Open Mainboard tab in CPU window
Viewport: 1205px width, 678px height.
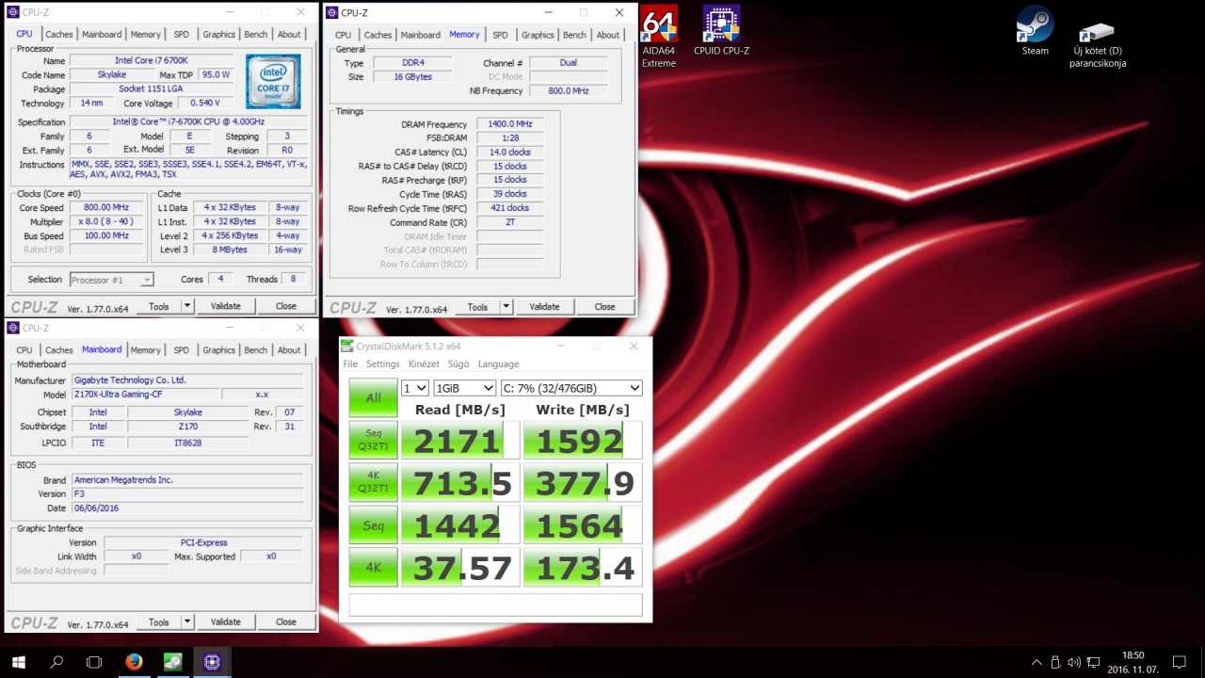pyautogui.click(x=102, y=34)
